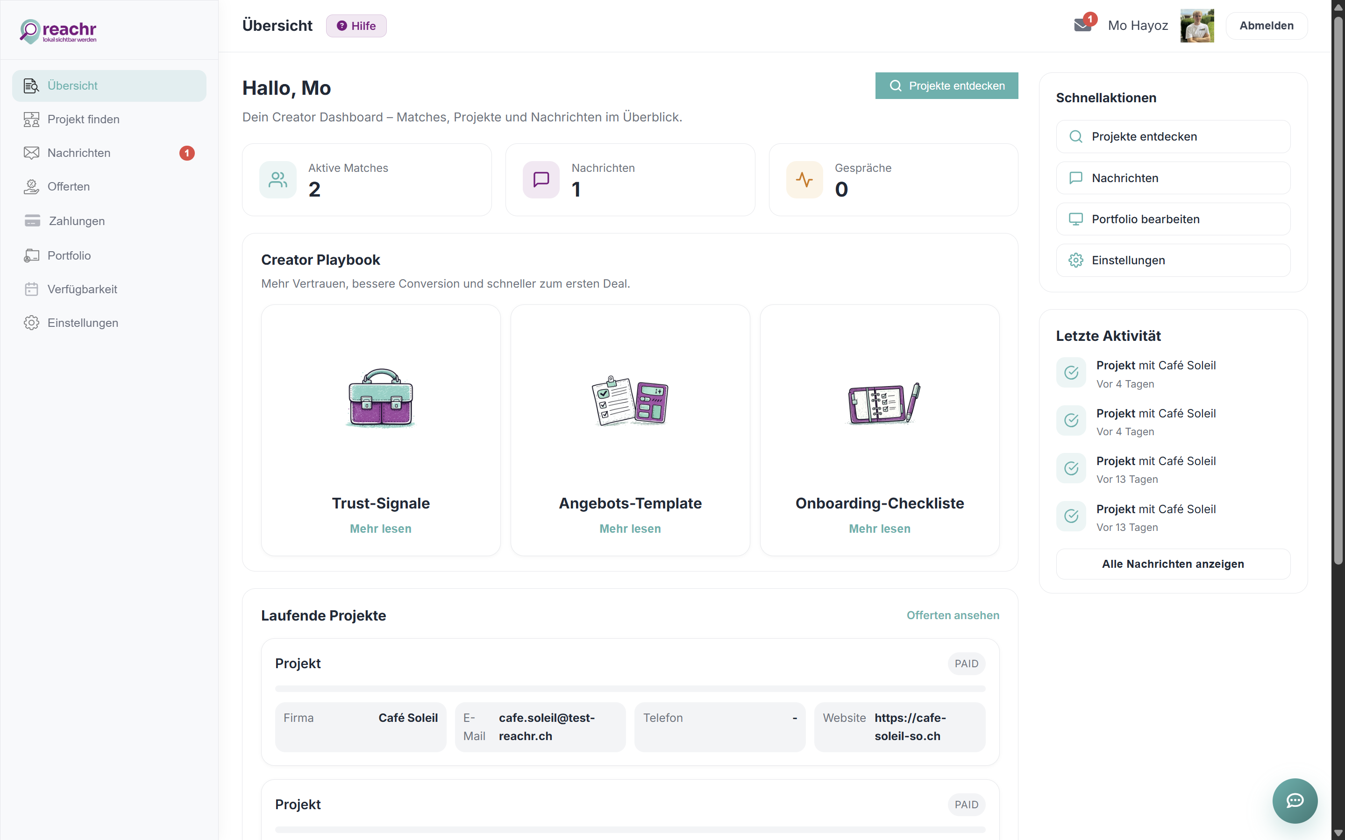
Task: Click the Portfolio bearbeiten monitor icon
Action: tap(1076, 219)
